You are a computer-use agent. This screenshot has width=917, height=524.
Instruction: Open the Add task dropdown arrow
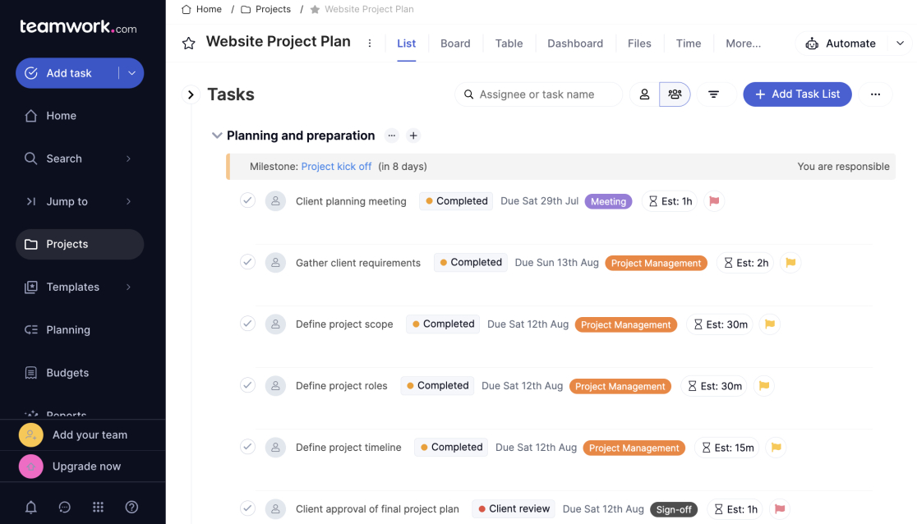coord(131,73)
